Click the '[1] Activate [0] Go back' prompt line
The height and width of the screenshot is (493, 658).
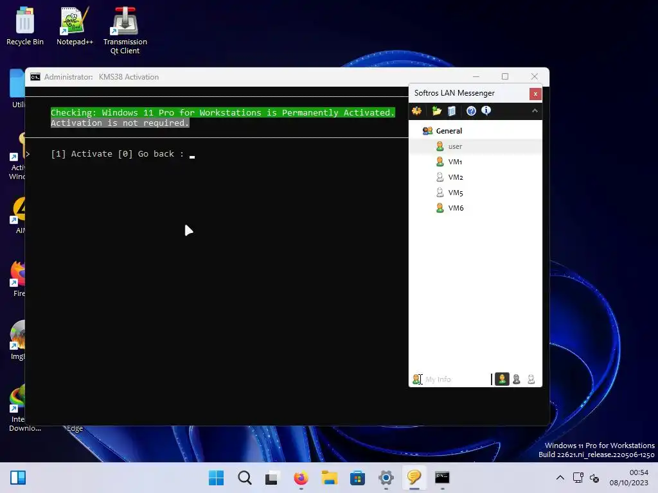[x=118, y=154]
